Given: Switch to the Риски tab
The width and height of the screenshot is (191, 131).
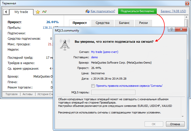Looking at the screenshot, I should 143,23.
